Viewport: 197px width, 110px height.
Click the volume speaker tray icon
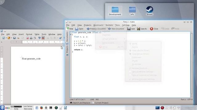pos(171,108)
